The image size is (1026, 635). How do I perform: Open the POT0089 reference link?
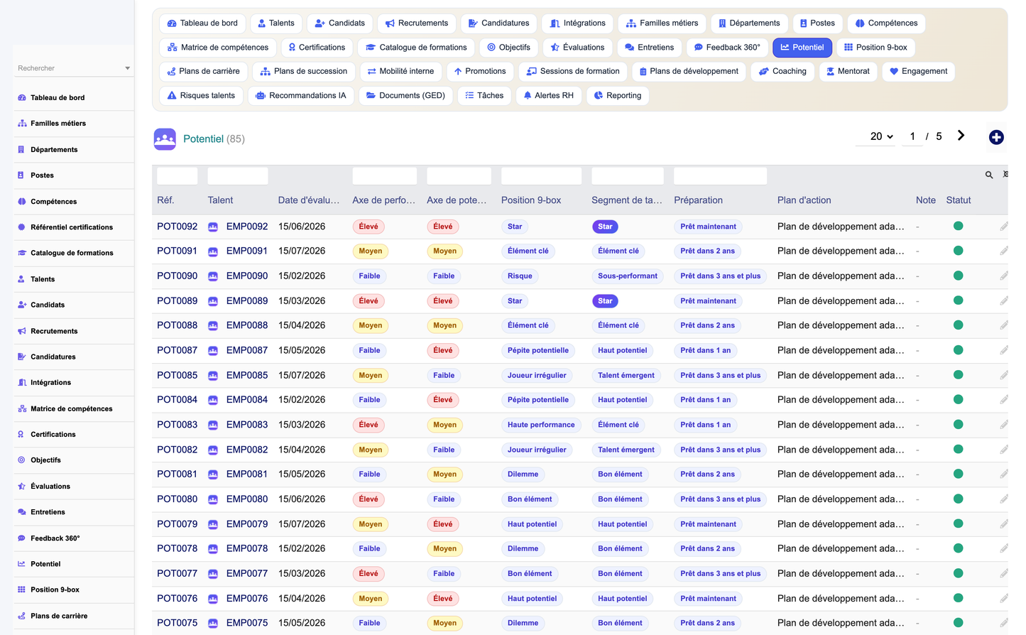[178, 300]
